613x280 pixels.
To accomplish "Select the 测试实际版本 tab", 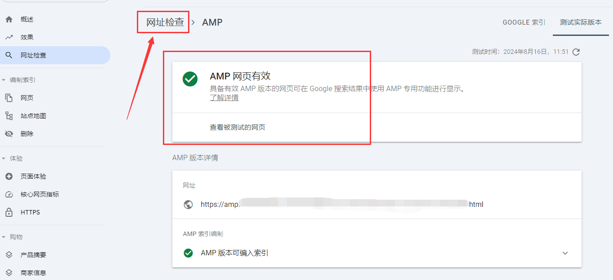I will click(581, 22).
